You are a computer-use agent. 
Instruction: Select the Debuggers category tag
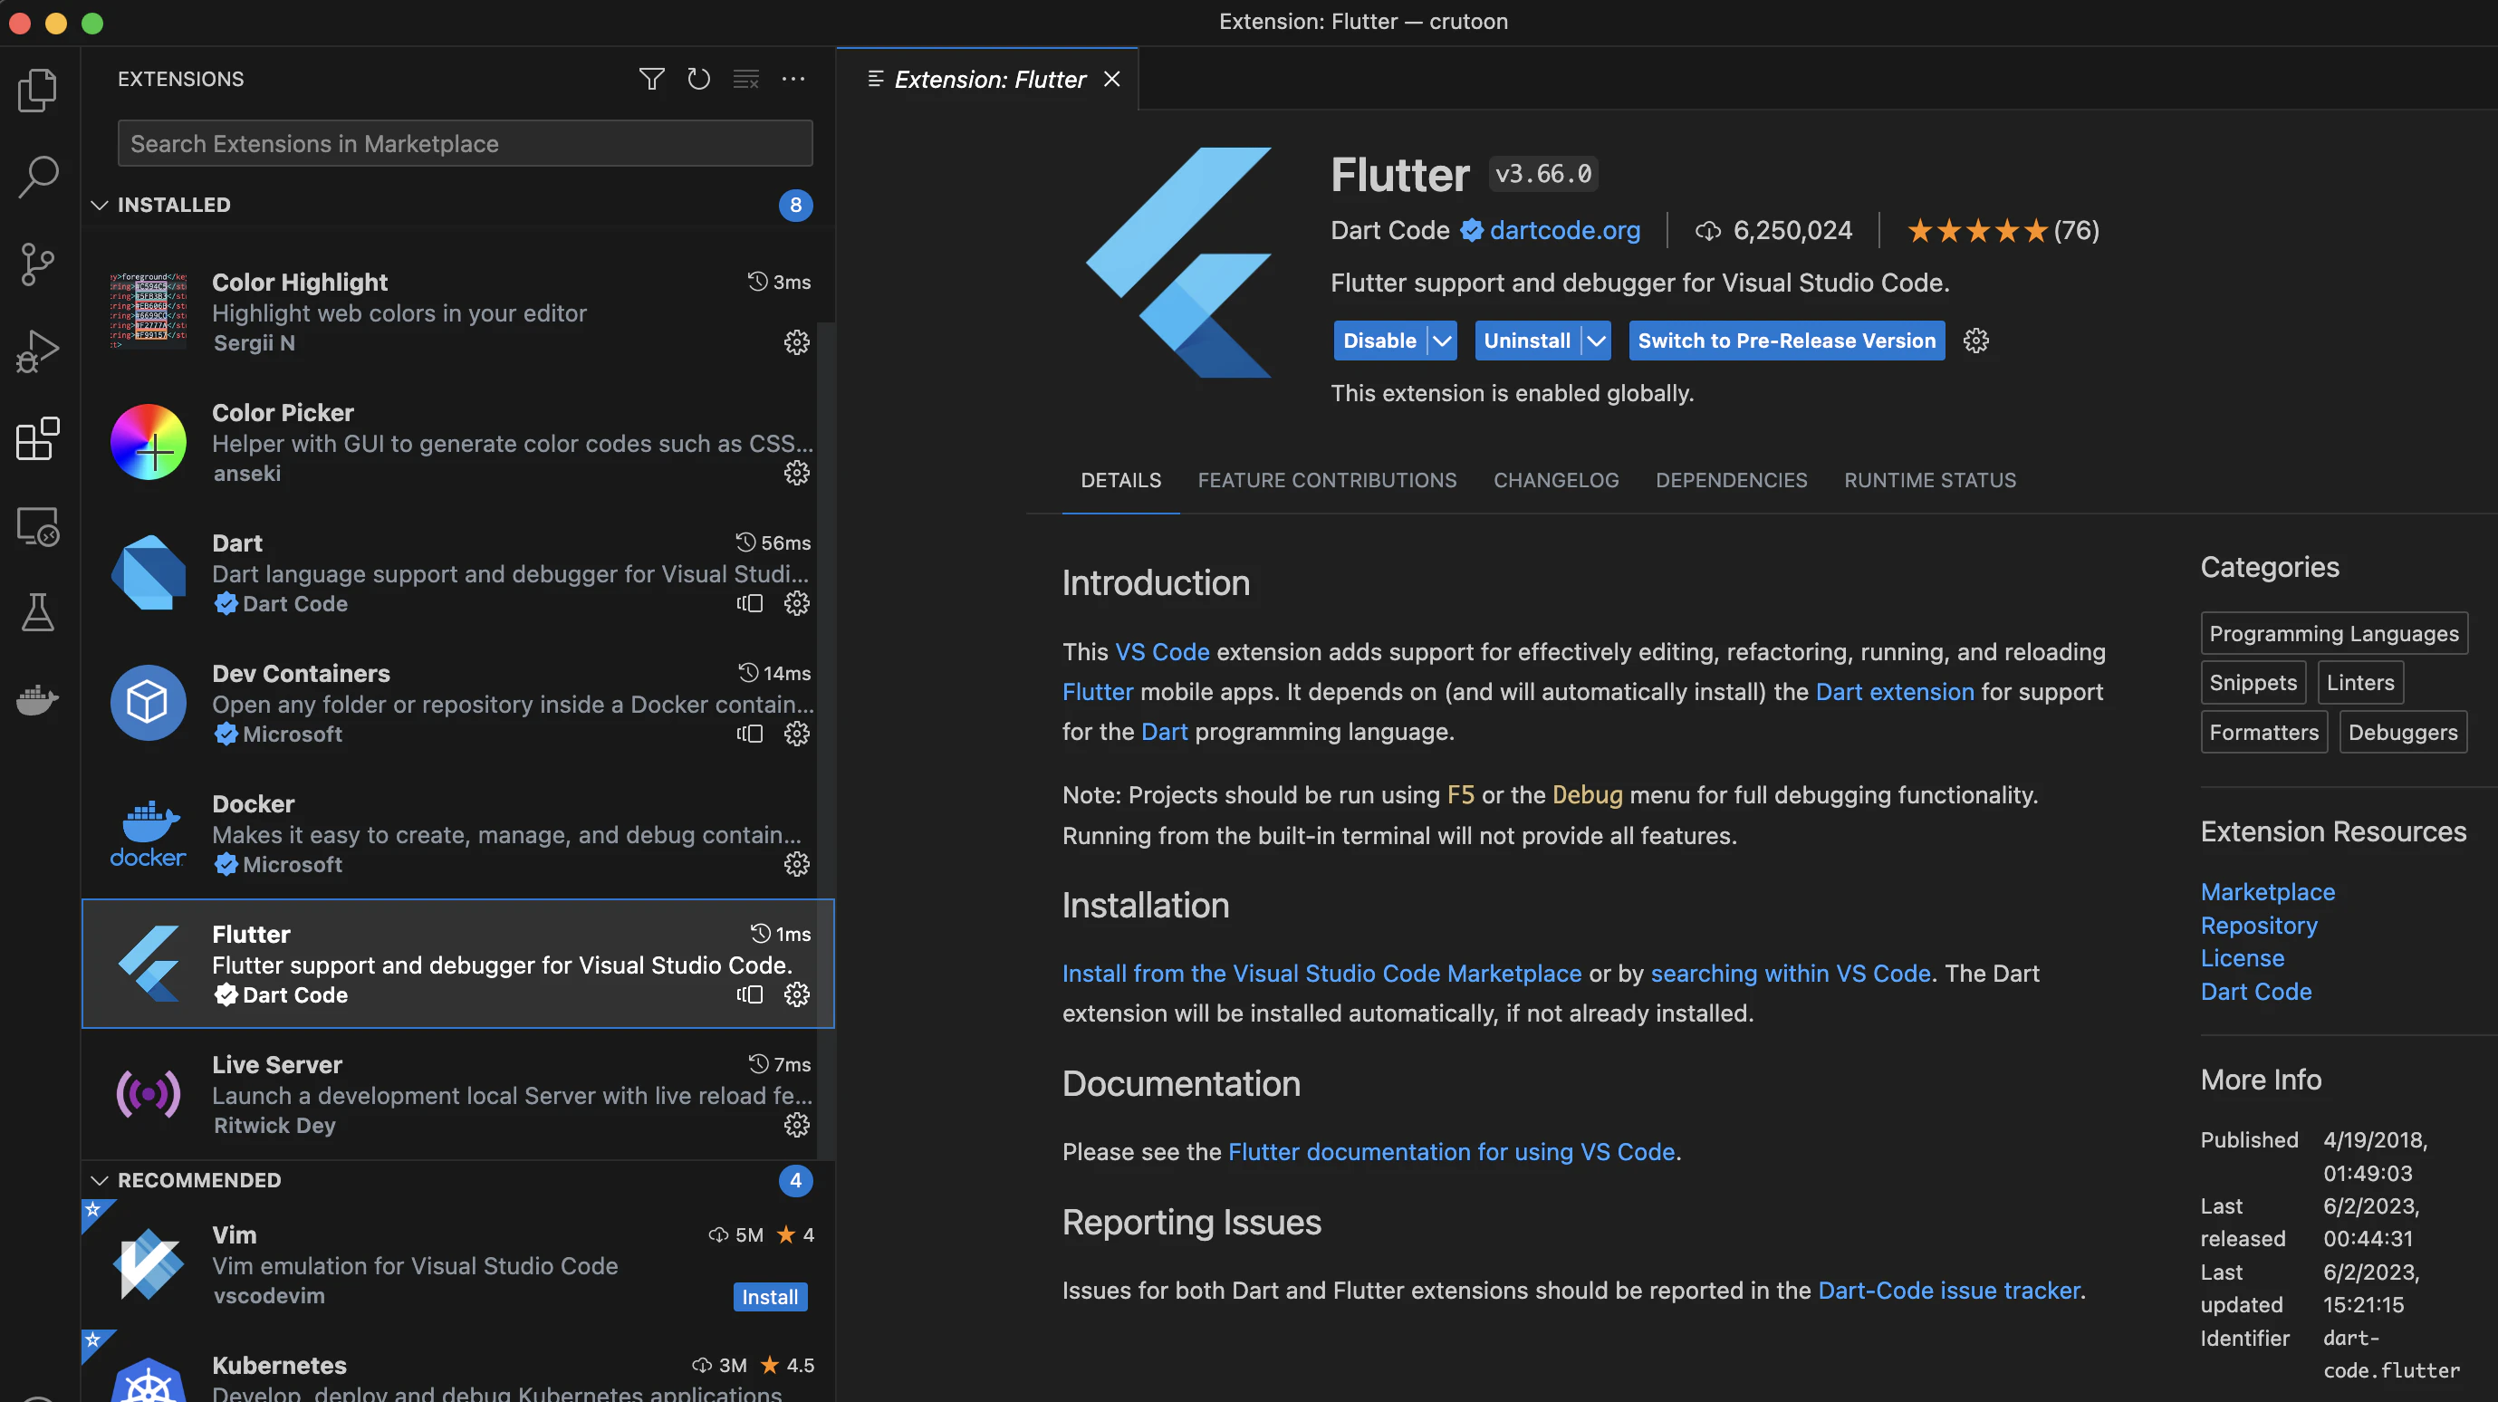[x=2402, y=732]
